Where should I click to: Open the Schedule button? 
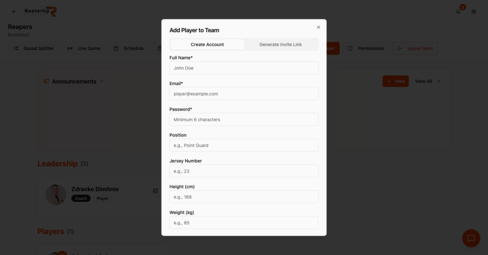[129, 49]
